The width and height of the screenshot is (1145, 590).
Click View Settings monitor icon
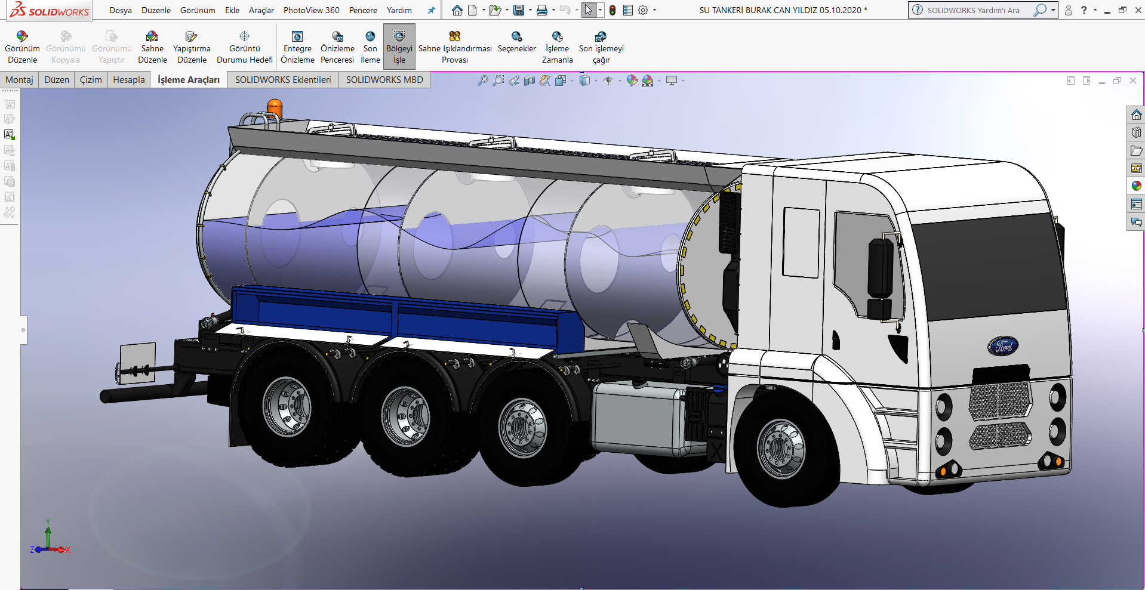coord(672,81)
